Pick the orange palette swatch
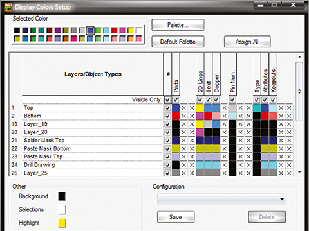309x231 pixels. 66,38
